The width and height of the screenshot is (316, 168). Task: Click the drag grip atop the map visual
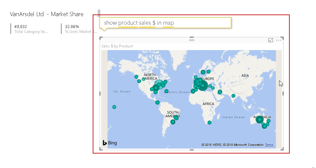[x=192, y=40]
